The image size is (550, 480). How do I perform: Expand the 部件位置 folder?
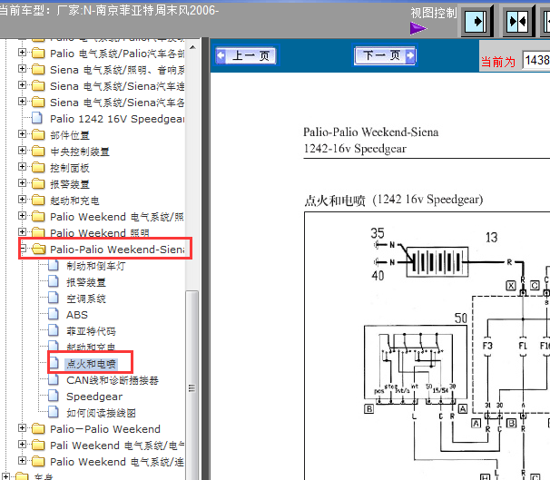point(22,134)
